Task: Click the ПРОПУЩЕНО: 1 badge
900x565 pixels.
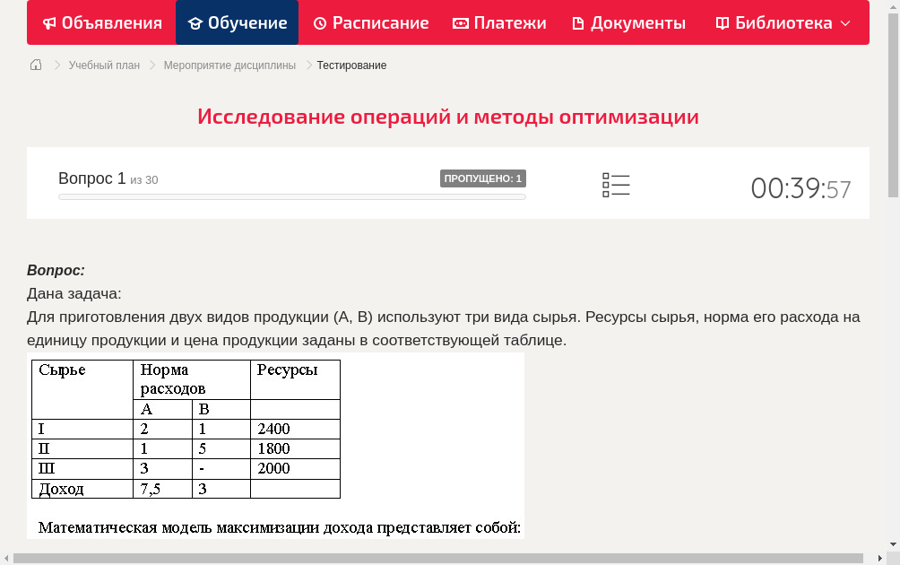Action: coord(484,178)
